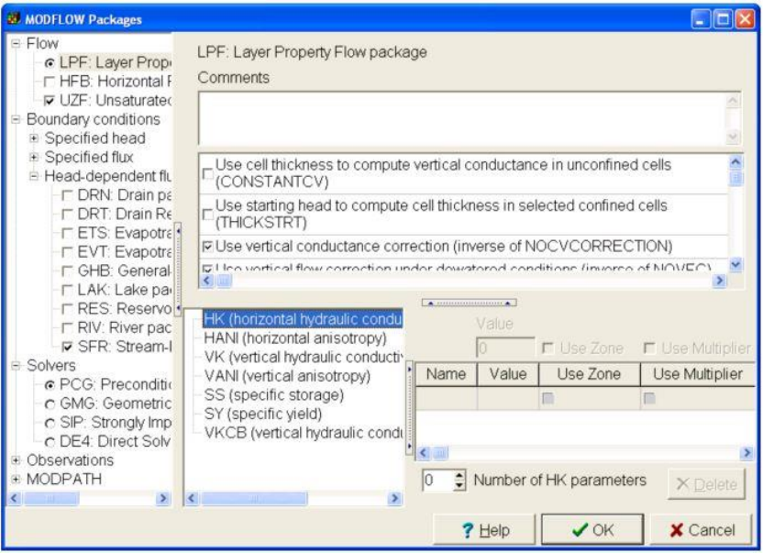Enable the DRN Drain package checkbox
Image resolution: width=763 pixels, height=553 pixels.
(67, 195)
